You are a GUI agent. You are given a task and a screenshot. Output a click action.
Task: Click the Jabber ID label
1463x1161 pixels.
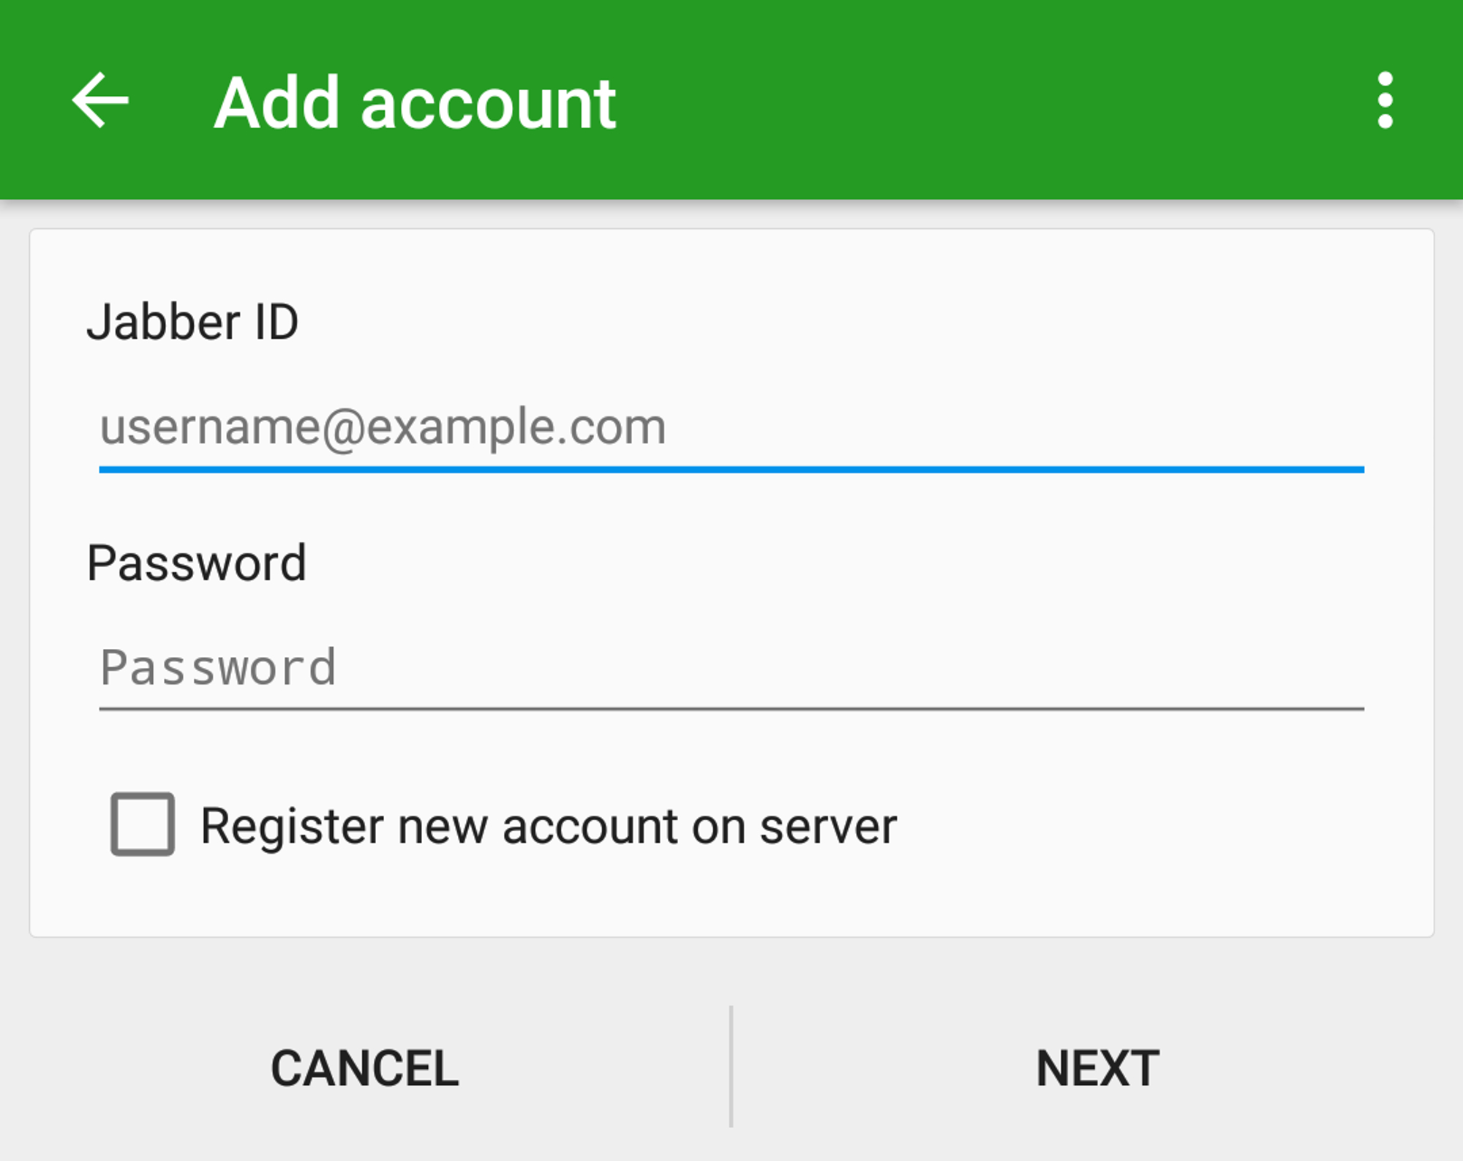point(192,322)
